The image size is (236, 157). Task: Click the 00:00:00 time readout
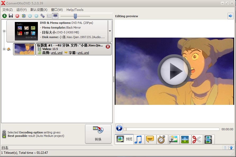pos(227,129)
